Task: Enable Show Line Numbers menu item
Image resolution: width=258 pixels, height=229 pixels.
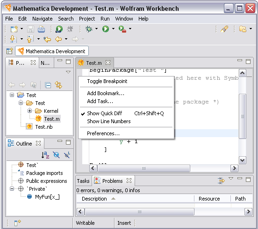Action: 126,121
